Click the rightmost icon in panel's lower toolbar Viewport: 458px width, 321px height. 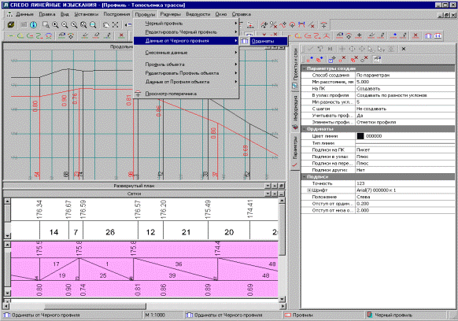point(377,59)
